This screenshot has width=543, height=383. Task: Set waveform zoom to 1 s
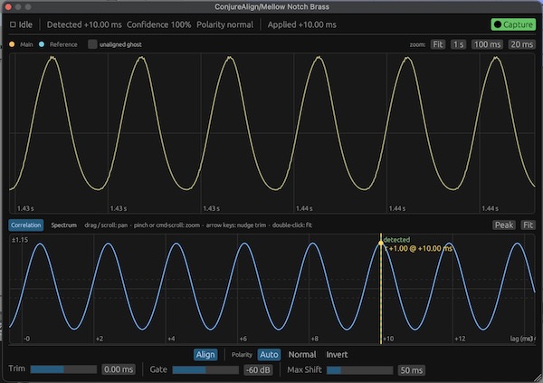pyautogui.click(x=458, y=44)
